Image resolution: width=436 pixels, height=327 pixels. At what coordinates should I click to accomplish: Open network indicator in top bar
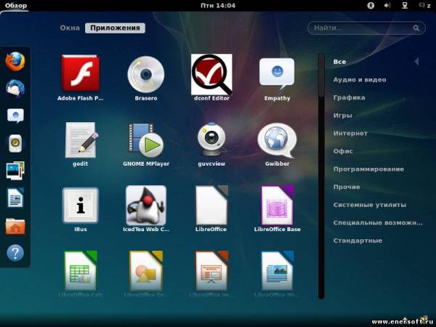pyautogui.click(x=405, y=5)
